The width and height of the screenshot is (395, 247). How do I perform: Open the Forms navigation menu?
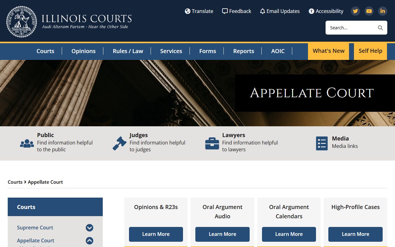[208, 51]
